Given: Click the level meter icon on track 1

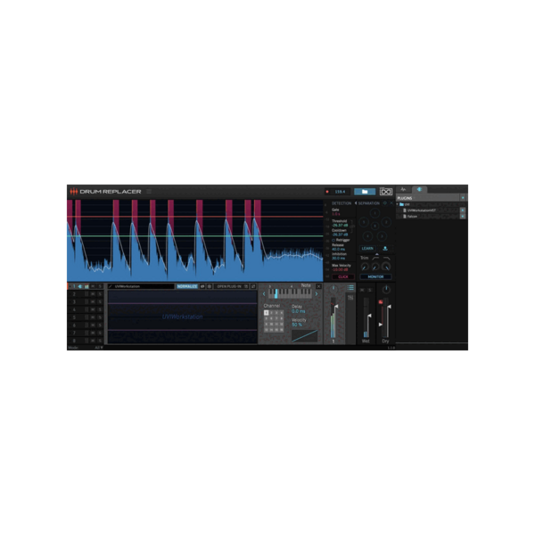Looking at the screenshot, I should coord(86,286).
